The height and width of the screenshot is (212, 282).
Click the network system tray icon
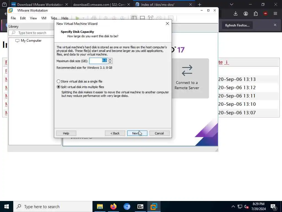(240, 206)
